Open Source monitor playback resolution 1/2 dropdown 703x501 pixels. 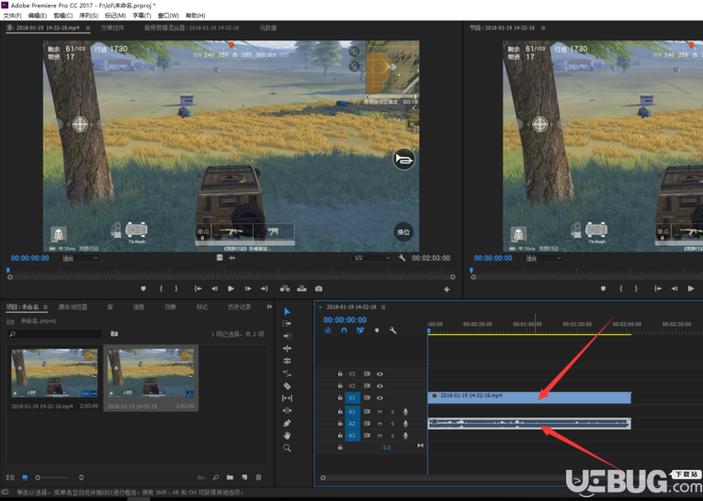click(371, 258)
